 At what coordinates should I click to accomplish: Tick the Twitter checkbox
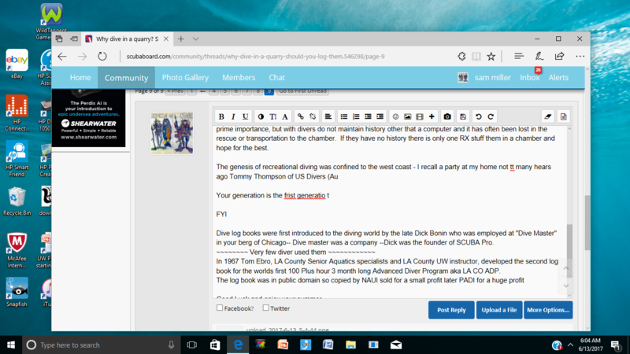pos(266,308)
